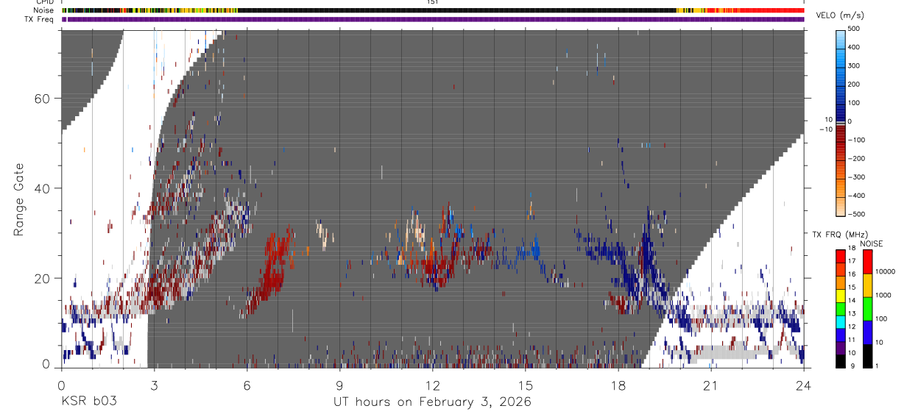Click the 'NOISE' legend title beside TX FRQ
The width and height of the screenshot is (904, 417).
click(872, 243)
